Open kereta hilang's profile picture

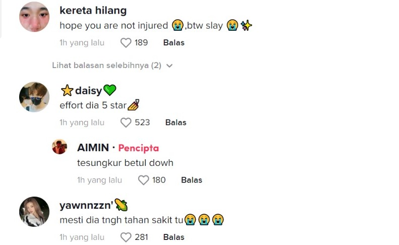pyautogui.click(x=34, y=17)
